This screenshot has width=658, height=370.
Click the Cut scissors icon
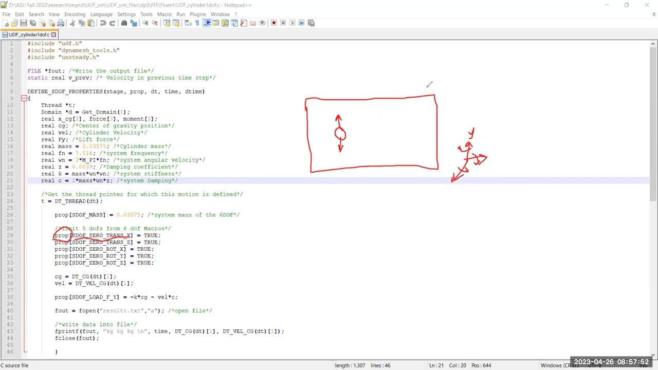[72, 23]
